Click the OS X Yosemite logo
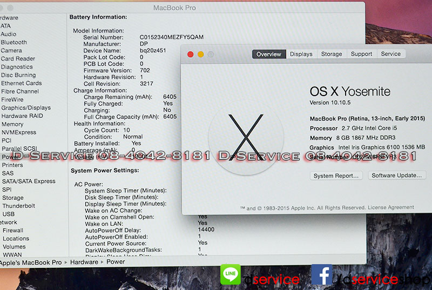 click(x=246, y=137)
